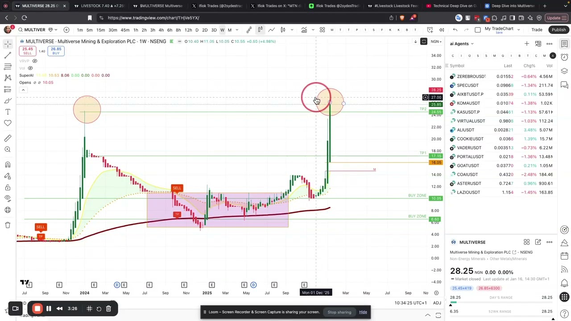Stop the Loom recording
571x321 pixels.
pos(37,309)
